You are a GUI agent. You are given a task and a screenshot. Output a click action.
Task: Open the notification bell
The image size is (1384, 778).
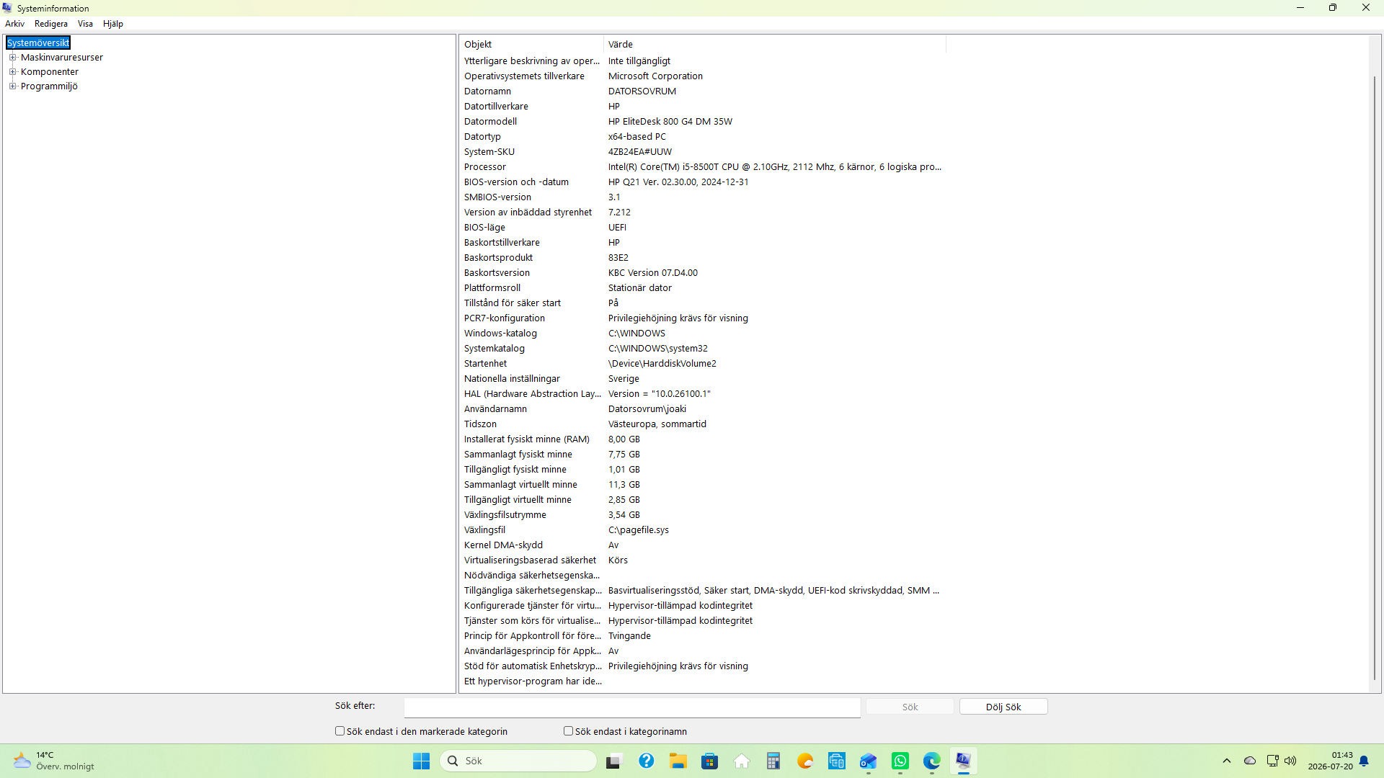pyautogui.click(x=1364, y=761)
